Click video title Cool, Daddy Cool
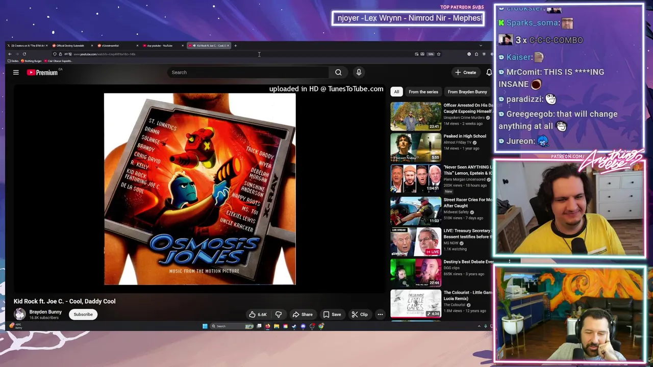This screenshot has width=653, height=367. tap(65, 301)
